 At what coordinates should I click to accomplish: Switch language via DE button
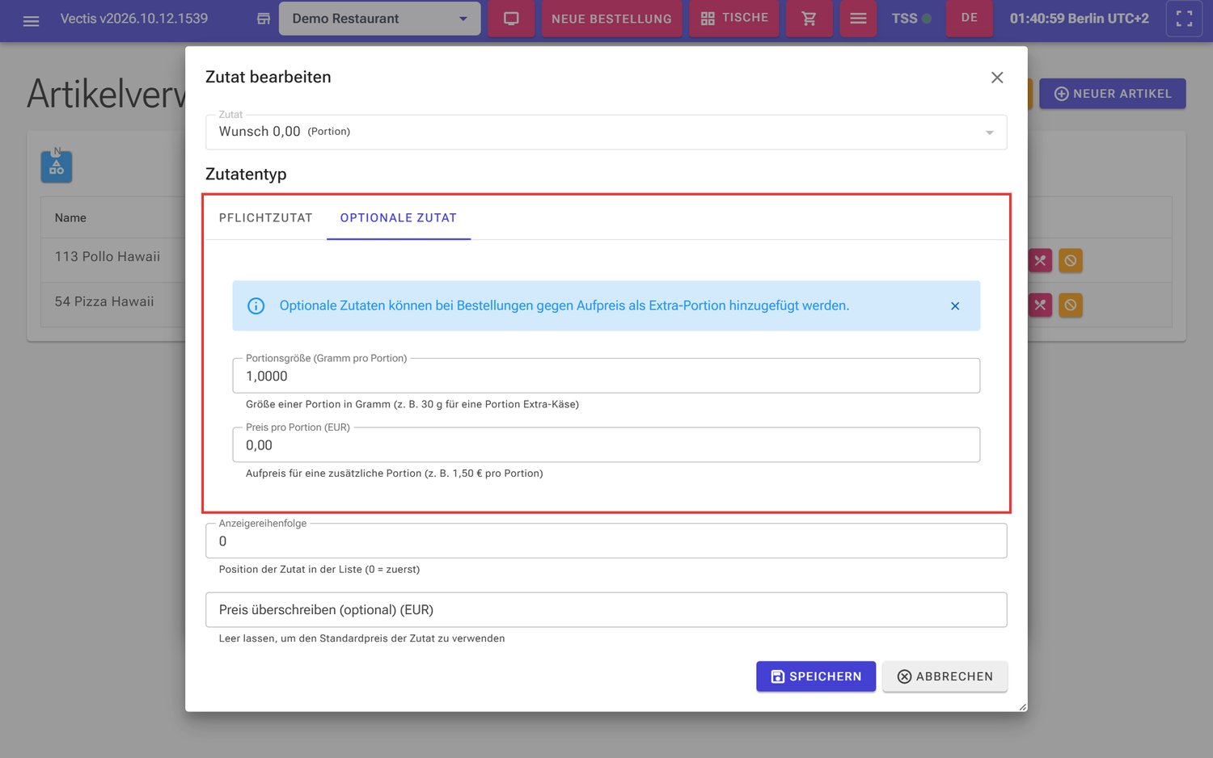pos(969,19)
